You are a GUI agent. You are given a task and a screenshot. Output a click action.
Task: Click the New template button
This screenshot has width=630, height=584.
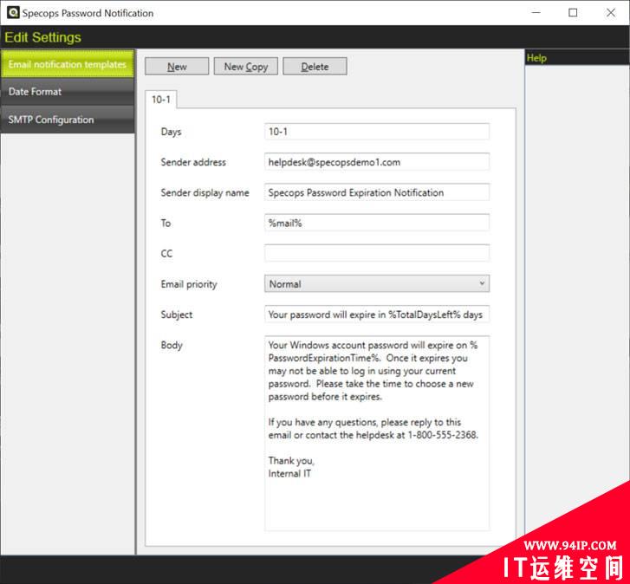(177, 67)
